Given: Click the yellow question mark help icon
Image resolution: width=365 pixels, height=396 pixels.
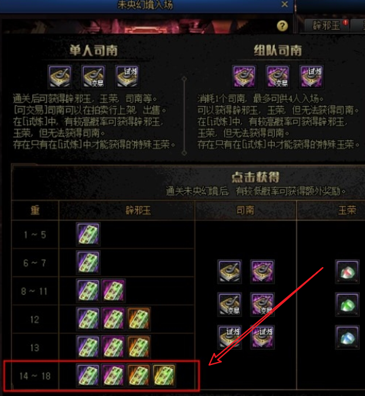Looking at the screenshot, I should tap(282, 26).
